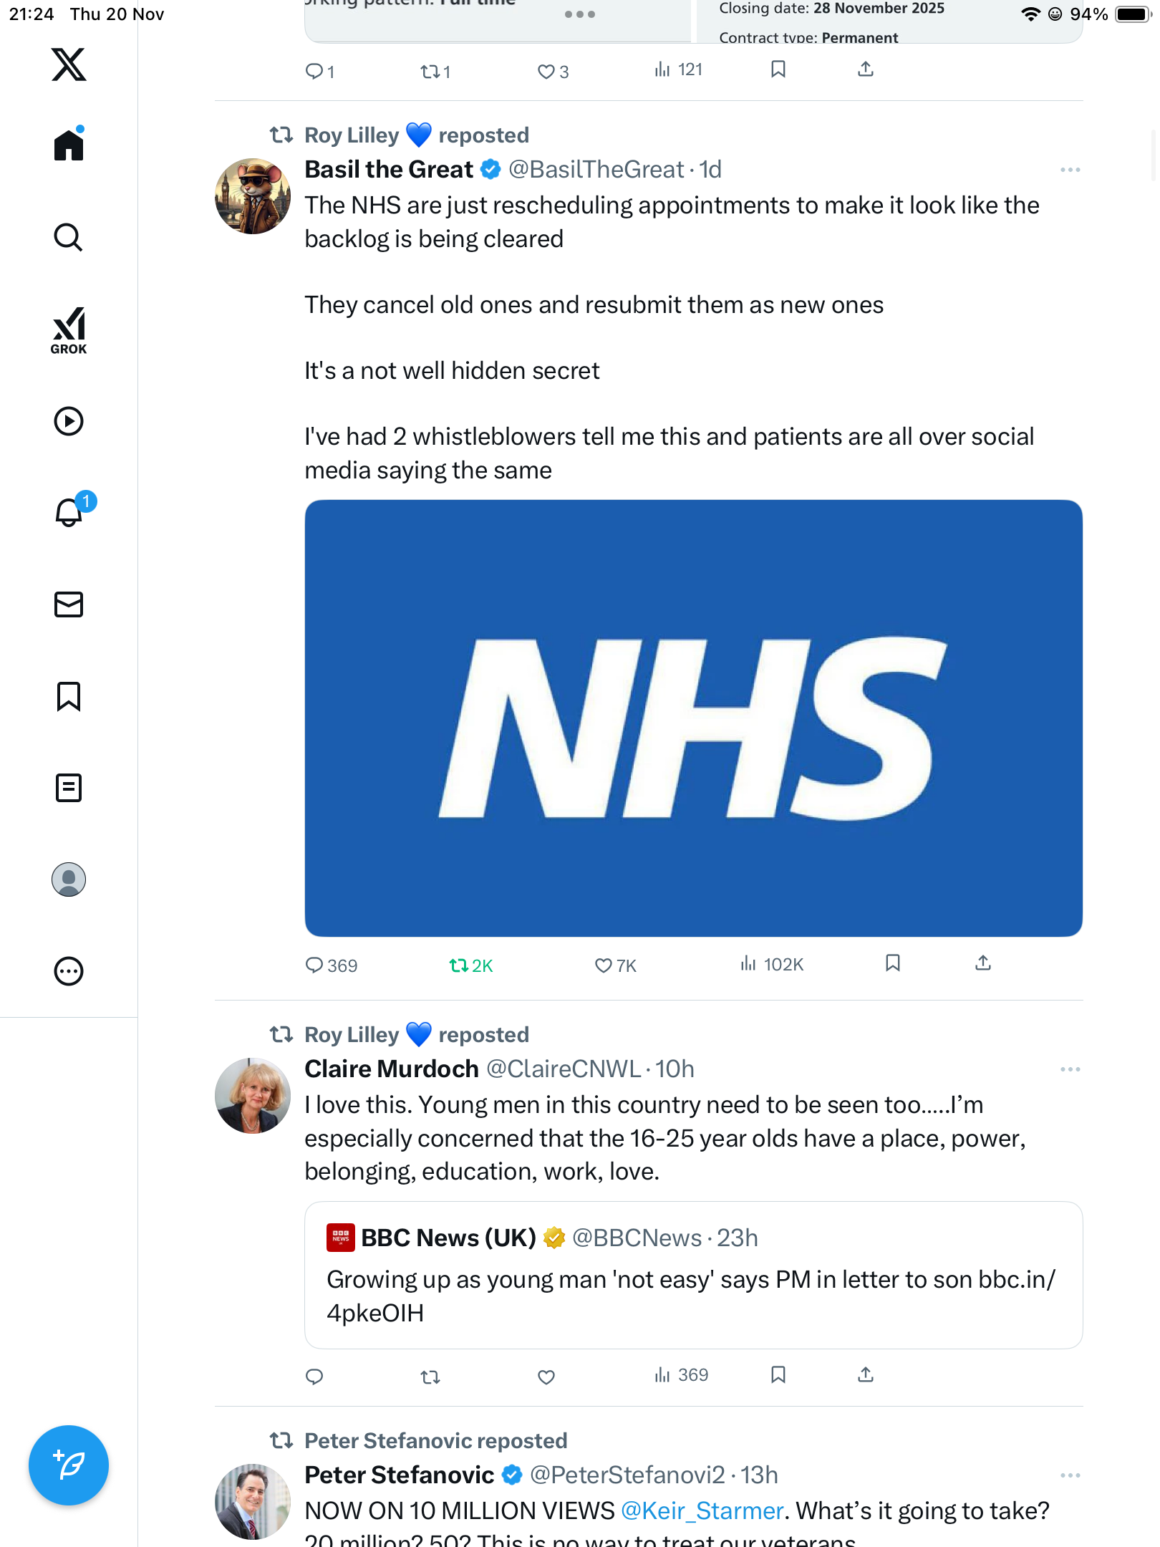Open more options on Peter Stefanovic's post
The height and width of the screenshot is (1547, 1160).
point(1070,1475)
